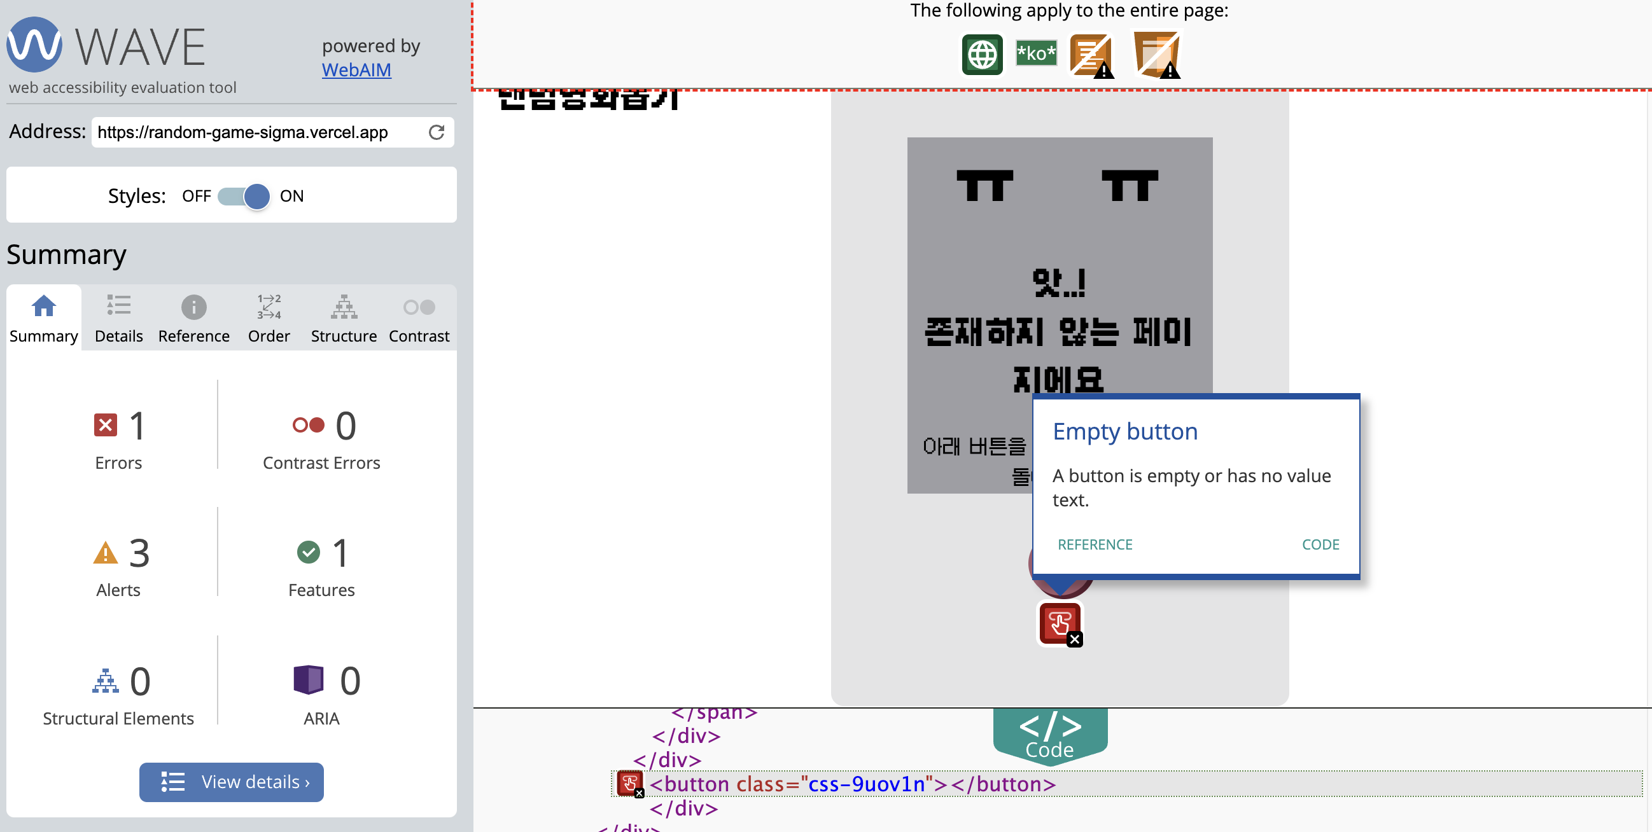The width and height of the screenshot is (1652, 832).
Task: Click the empty button error icon on page
Action: pyautogui.click(x=1060, y=623)
